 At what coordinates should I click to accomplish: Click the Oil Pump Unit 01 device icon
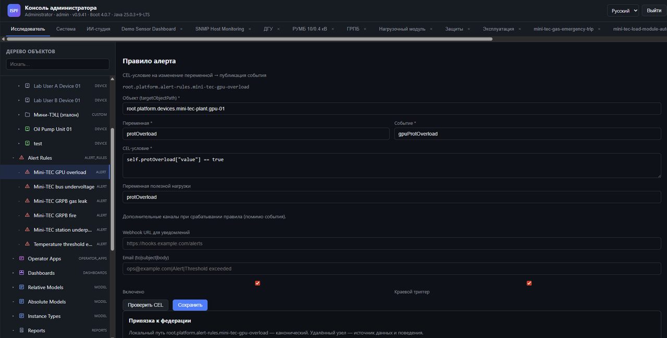[x=27, y=129]
